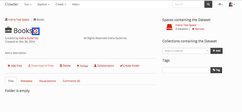The width and height of the screenshot is (242, 112).
Task: Remove dataset from Indira Test Space
Action: pos(198,29)
